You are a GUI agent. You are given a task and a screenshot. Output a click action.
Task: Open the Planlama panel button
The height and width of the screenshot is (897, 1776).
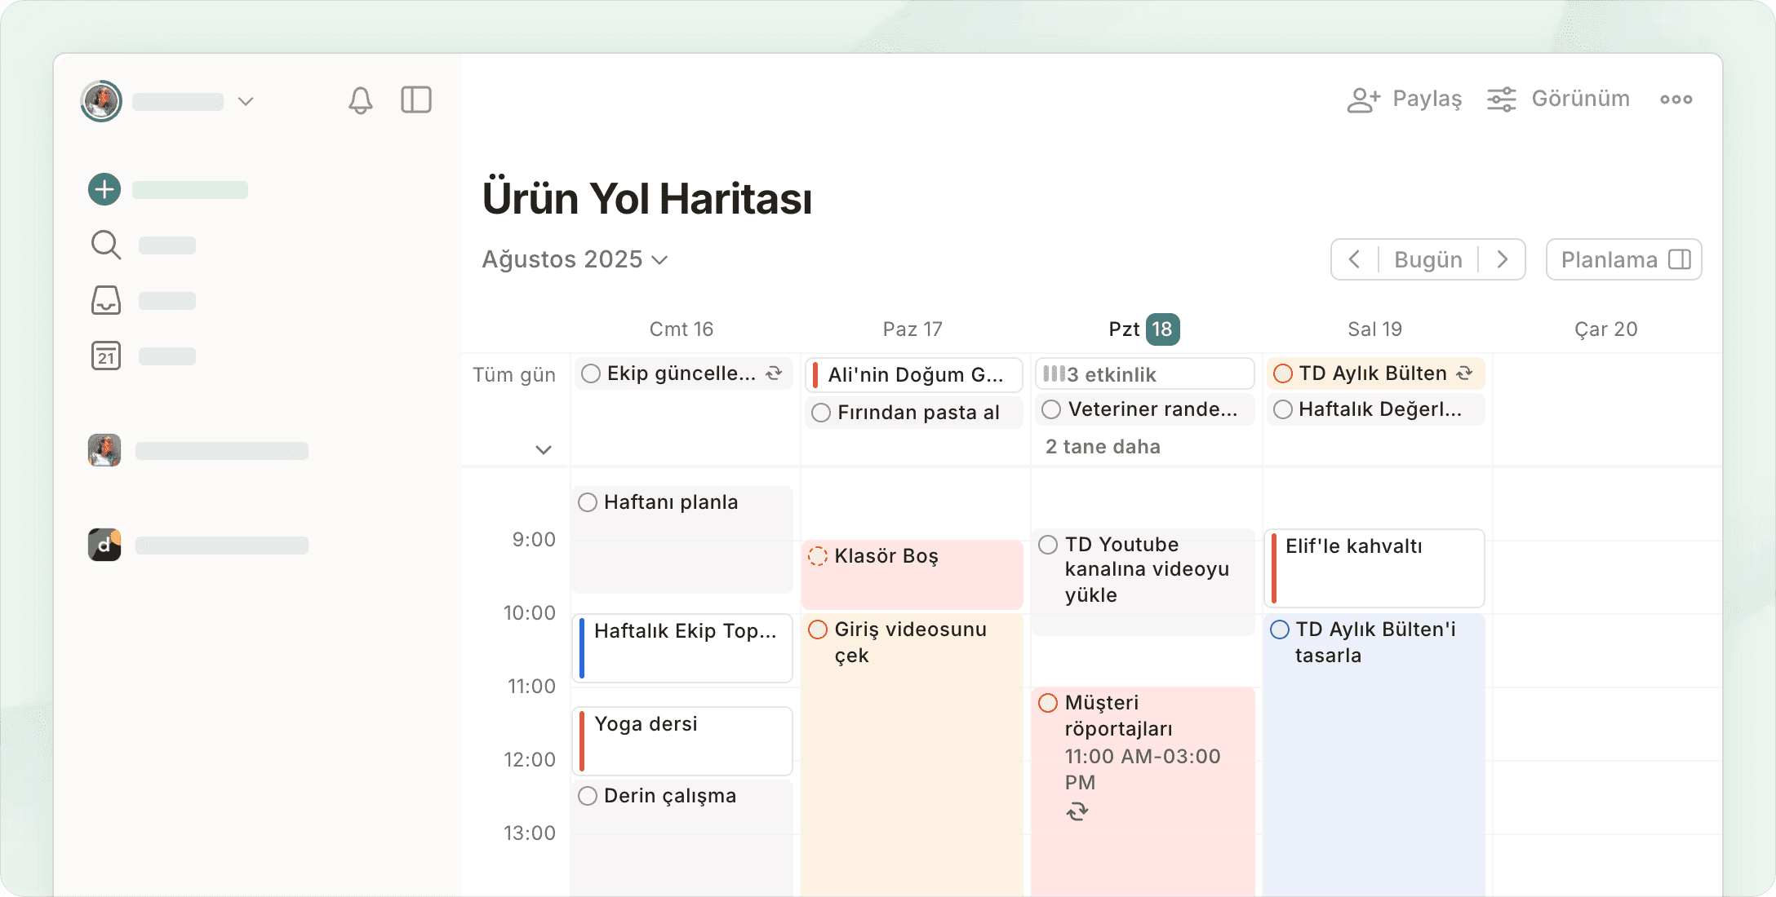tap(1623, 259)
